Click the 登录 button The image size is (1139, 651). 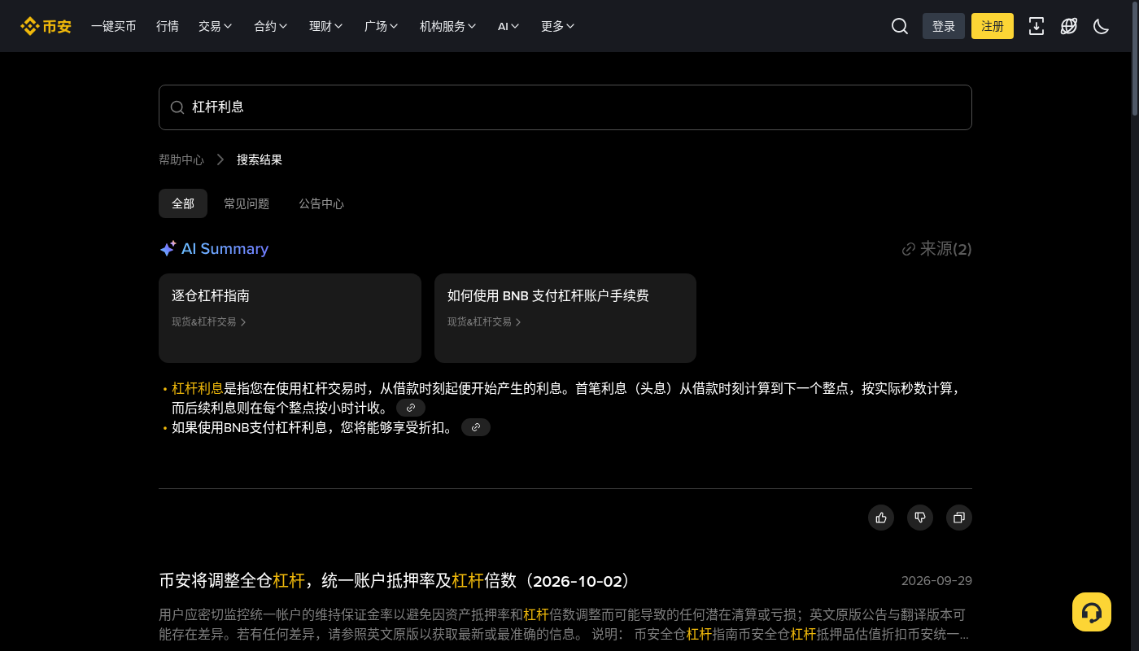pyautogui.click(x=944, y=26)
